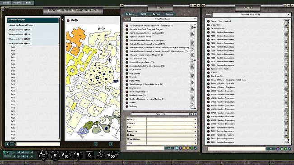Click the light blue round icon in NPC footer
The width and height of the screenshot is (294, 165).
pyautogui.click(x=177, y=148)
